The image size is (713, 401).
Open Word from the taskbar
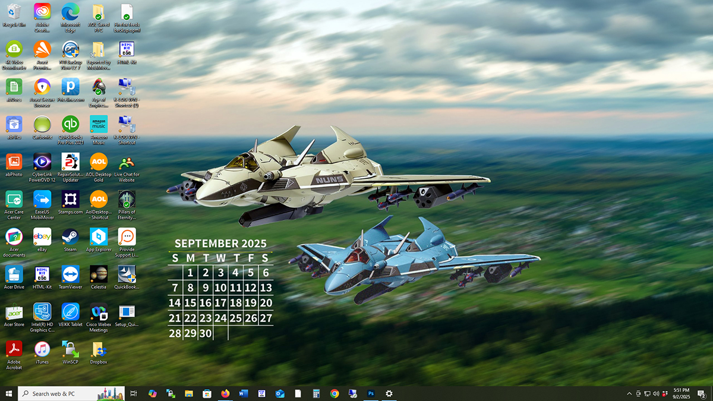(x=243, y=393)
